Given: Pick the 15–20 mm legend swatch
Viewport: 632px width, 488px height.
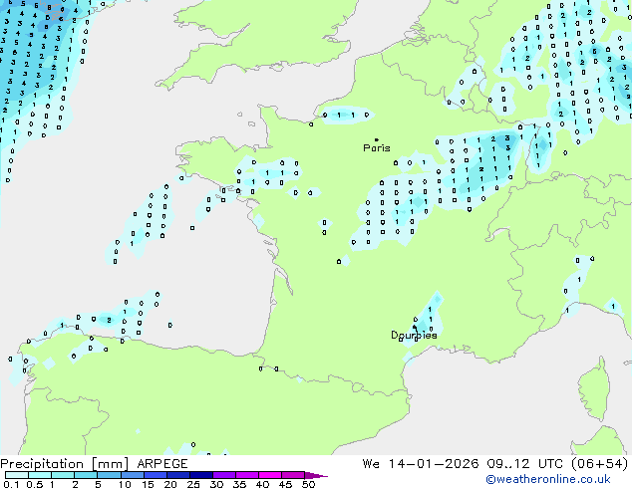Looking at the screenshot, I should [156, 475].
